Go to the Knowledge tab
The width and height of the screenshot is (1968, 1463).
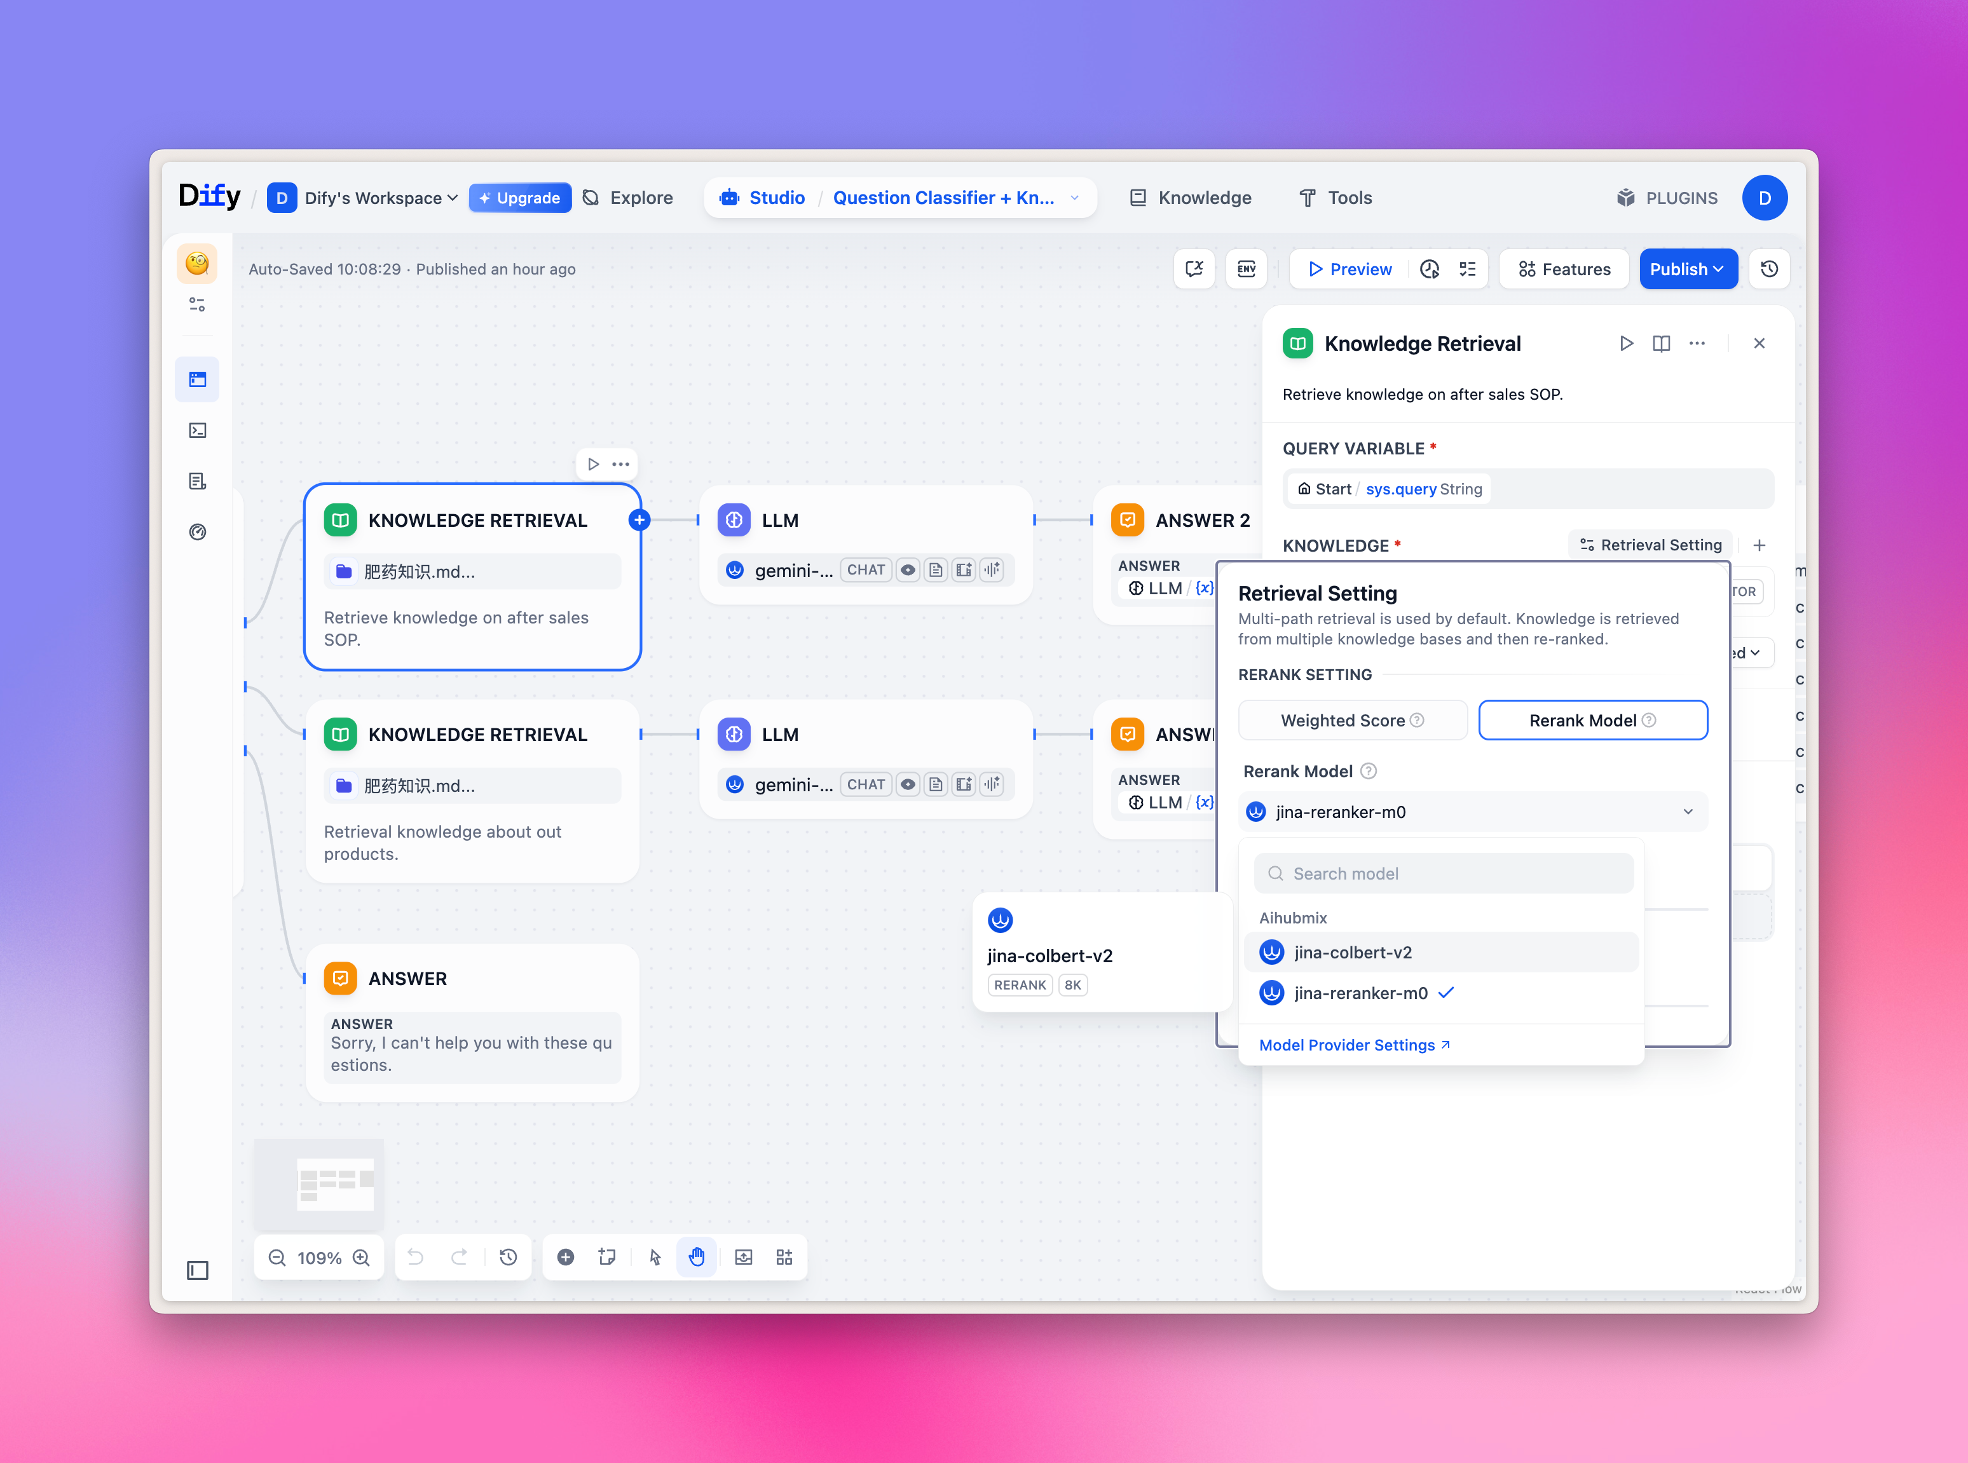click(1189, 198)
